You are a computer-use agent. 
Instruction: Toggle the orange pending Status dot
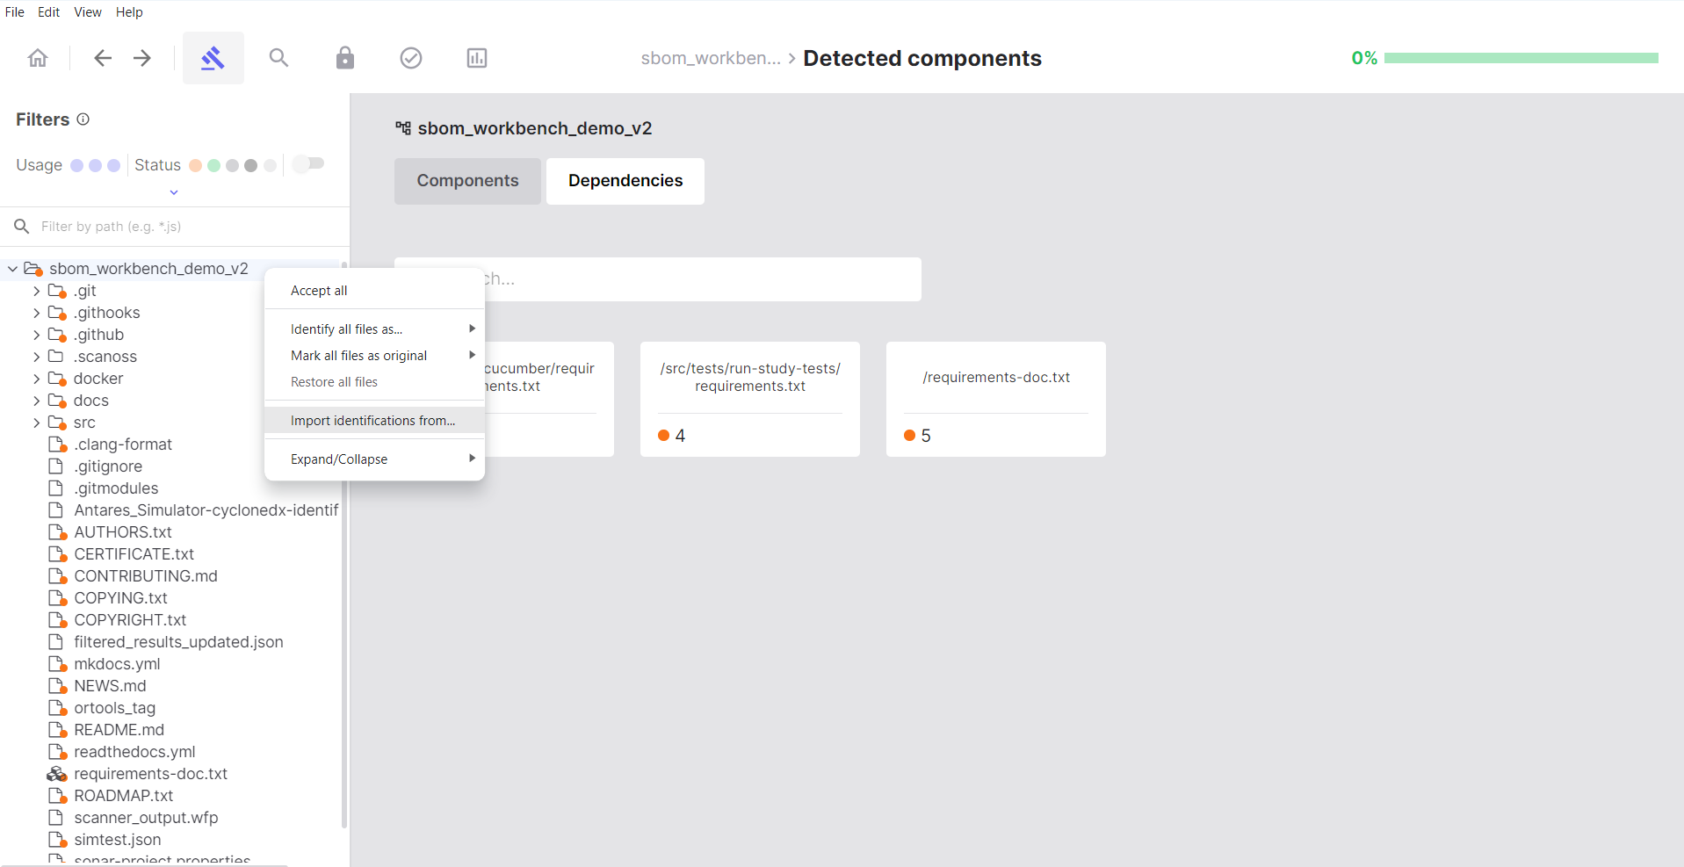196,165
